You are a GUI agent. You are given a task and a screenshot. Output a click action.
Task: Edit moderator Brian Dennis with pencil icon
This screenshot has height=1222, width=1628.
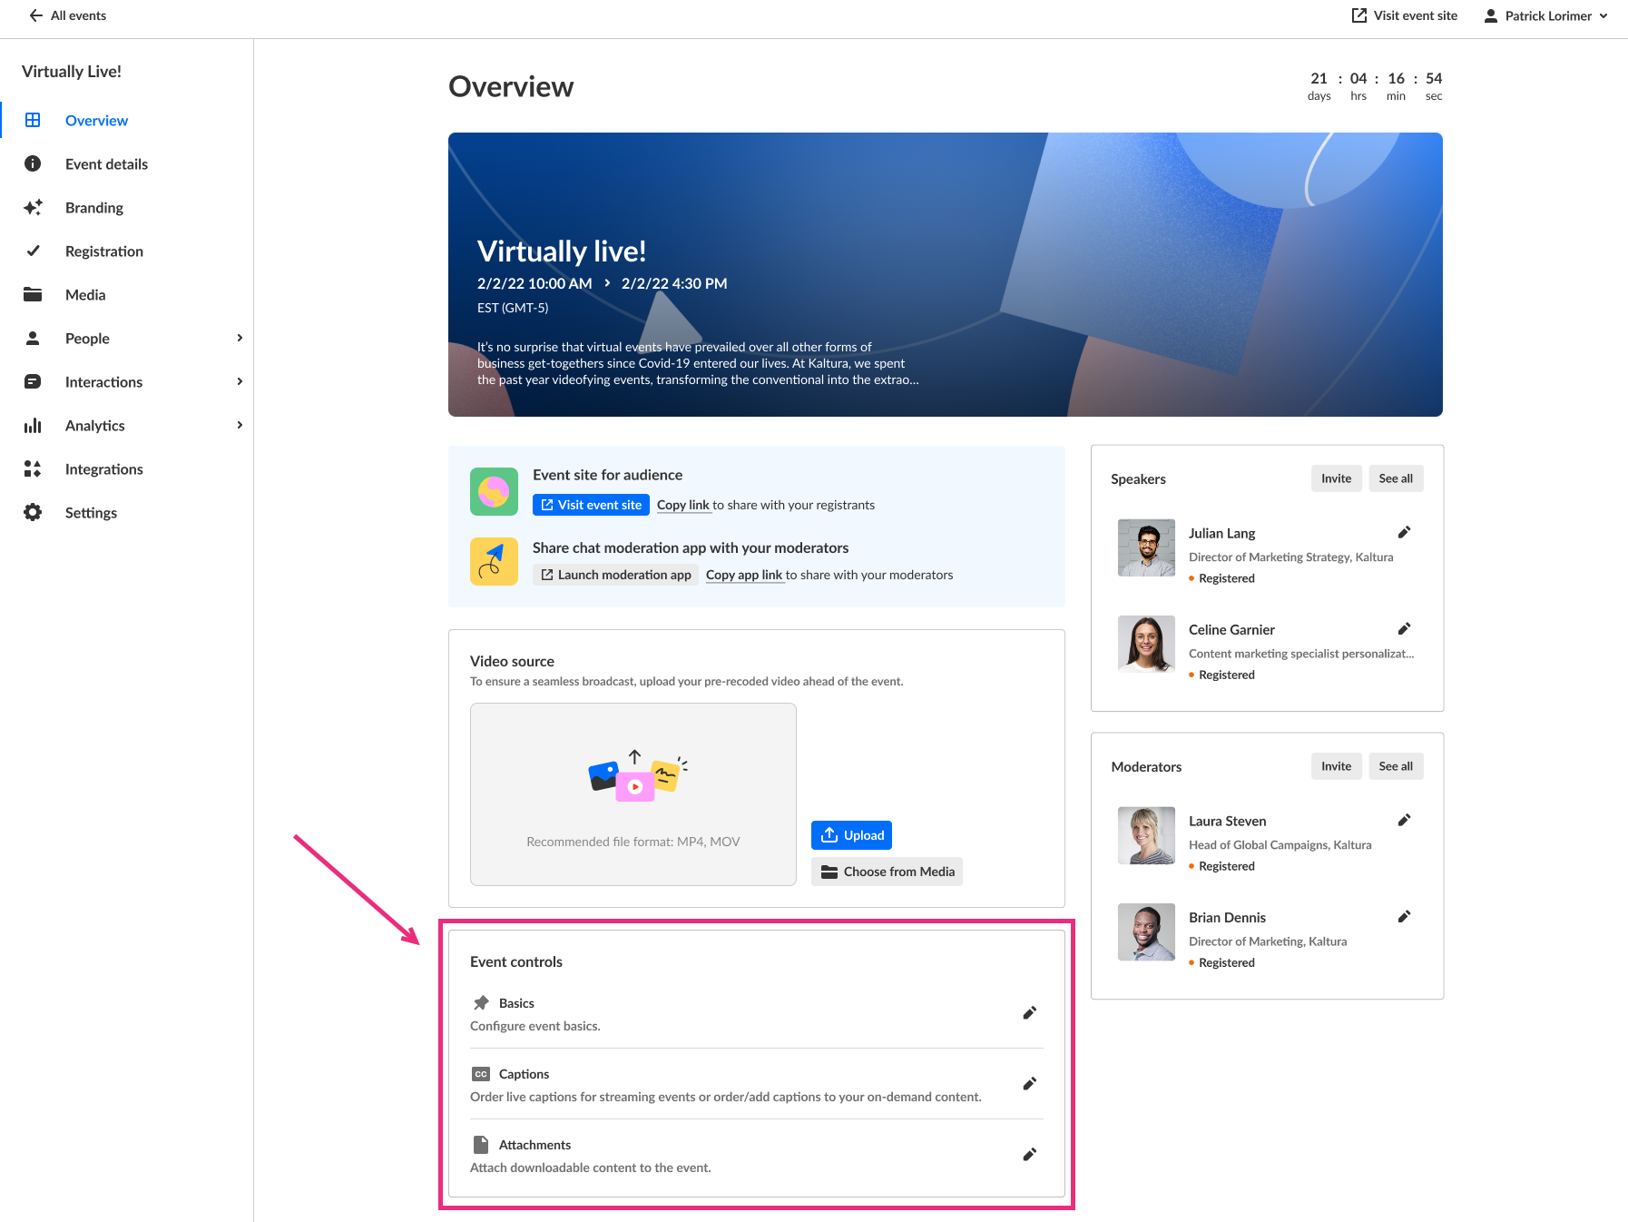1404,916
